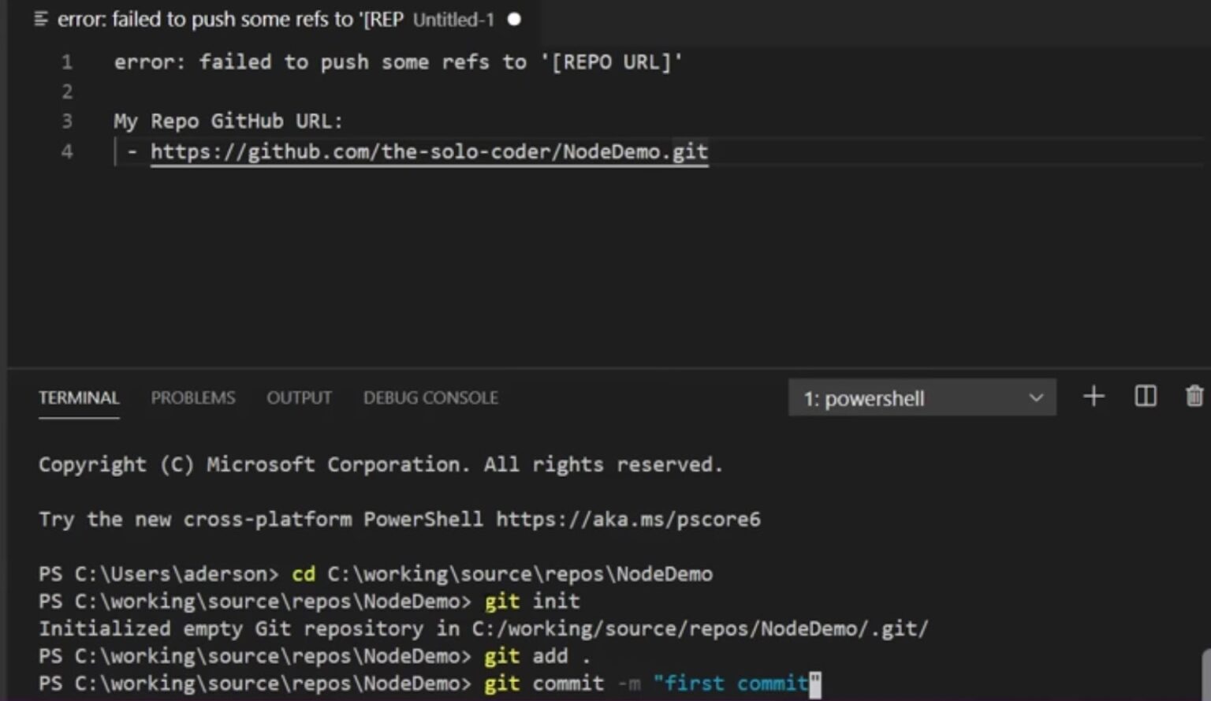Click the word wrap indicator icon before the filename
1211x701 pixels.
pos(42,19)
